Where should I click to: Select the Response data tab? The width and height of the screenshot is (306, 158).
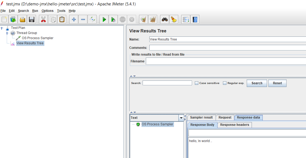tap(248, 117)
